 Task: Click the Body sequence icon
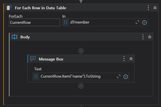[15, 37]
